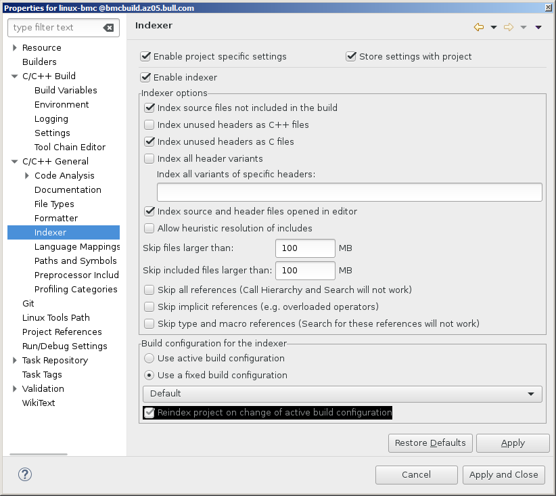Expand the Code Analysis node

[26, 176]
